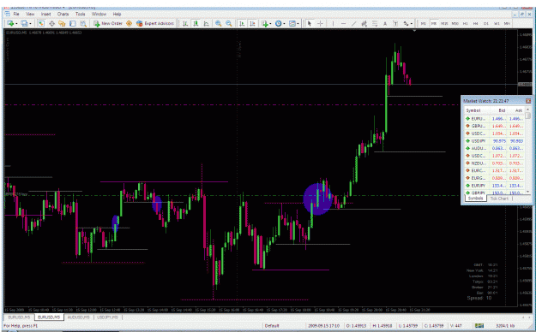Screen dimensions: 536x332
Task: Open the Insert menu
Action: coord(45,14)
